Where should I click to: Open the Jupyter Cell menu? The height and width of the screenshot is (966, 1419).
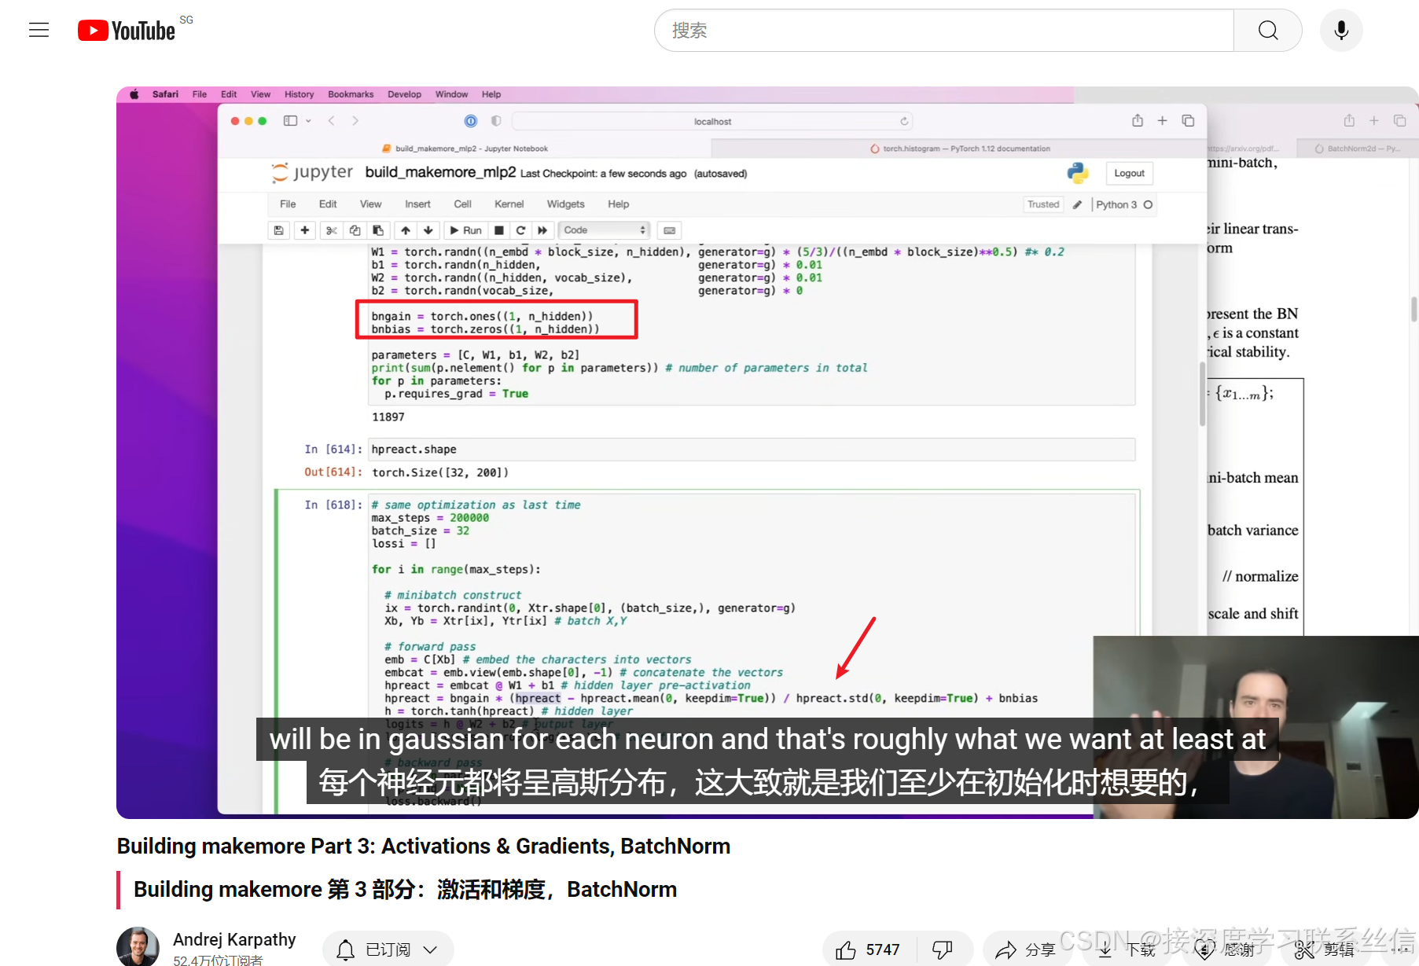click(462, 204)
